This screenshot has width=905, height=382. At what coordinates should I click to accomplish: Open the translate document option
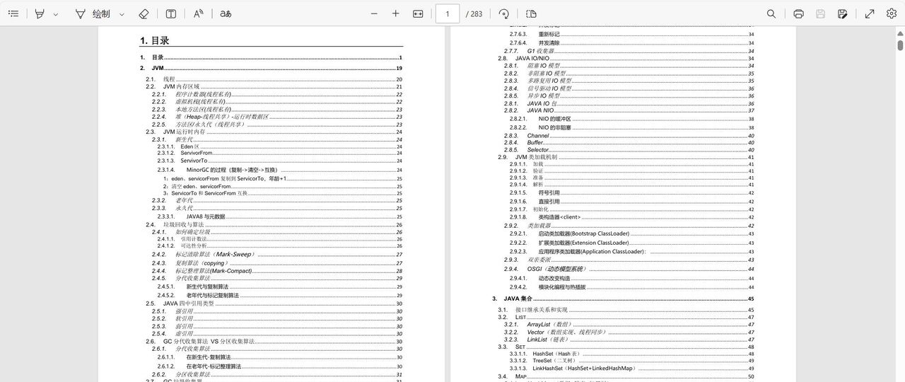tap(226, 13)
